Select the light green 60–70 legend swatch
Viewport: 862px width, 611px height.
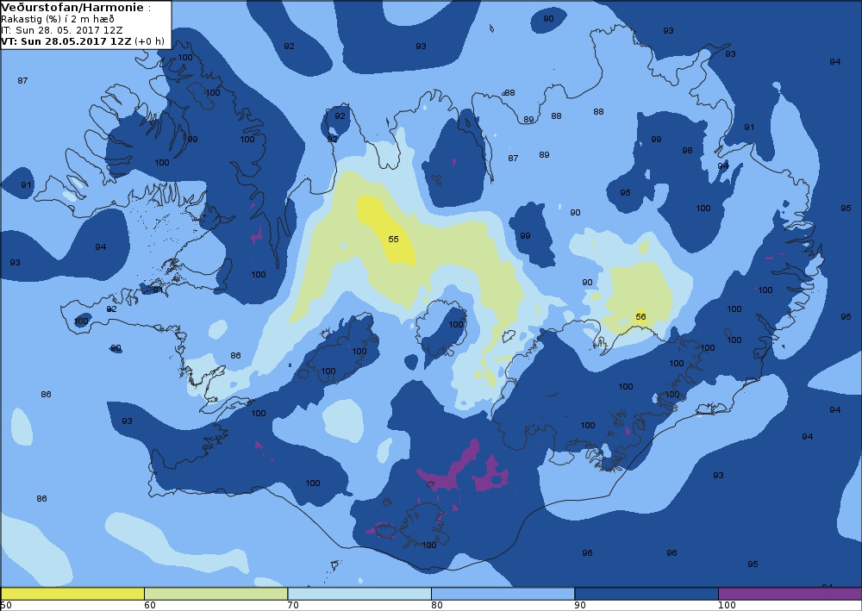(x=215, y=594)
